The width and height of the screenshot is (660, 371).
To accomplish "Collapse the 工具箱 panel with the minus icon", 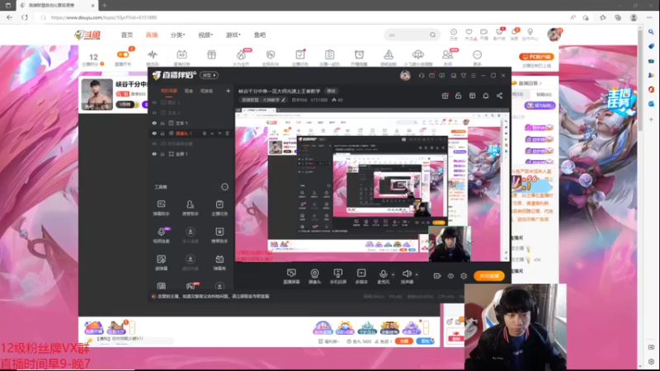I will point(224,187).
